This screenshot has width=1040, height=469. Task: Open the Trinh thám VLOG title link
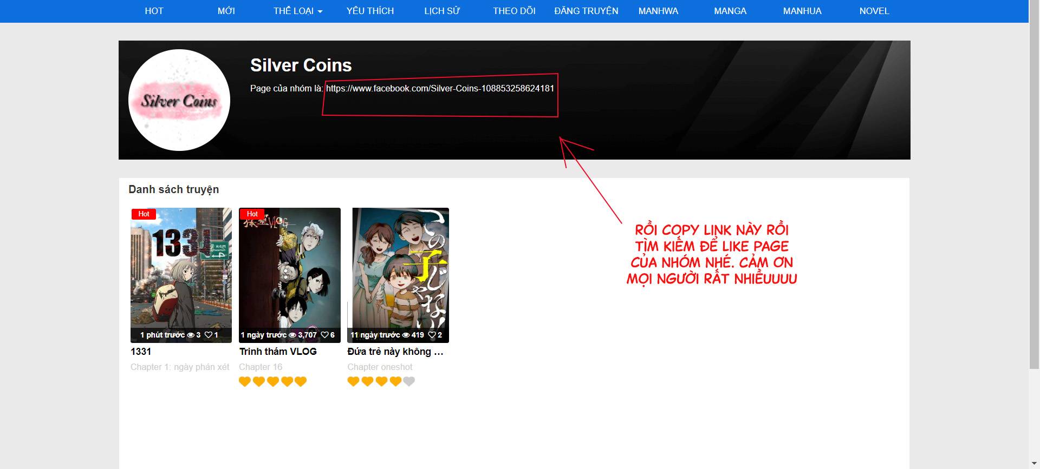(278, 351)
